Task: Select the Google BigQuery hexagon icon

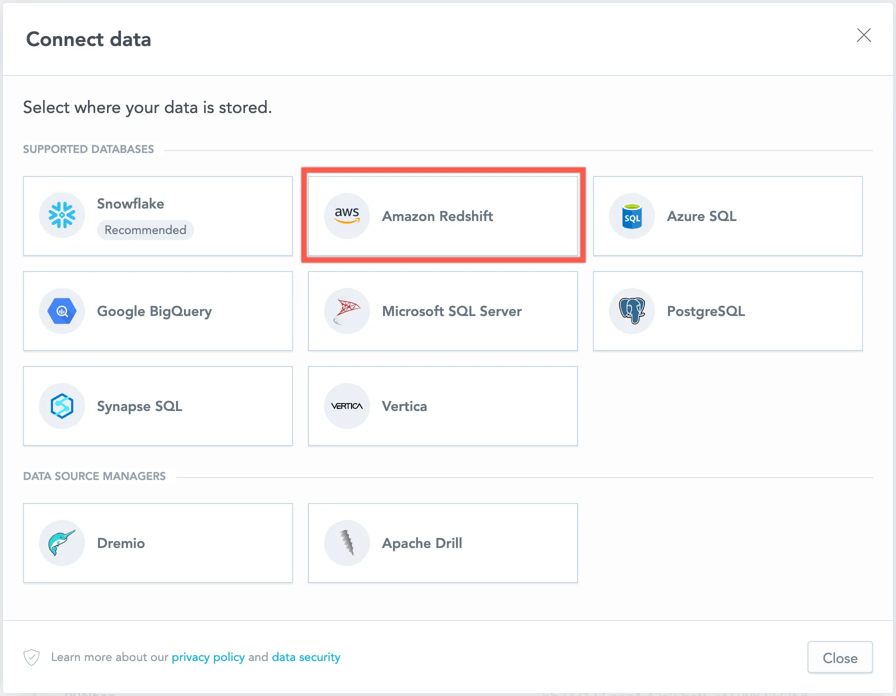Action: pos(61,311)
